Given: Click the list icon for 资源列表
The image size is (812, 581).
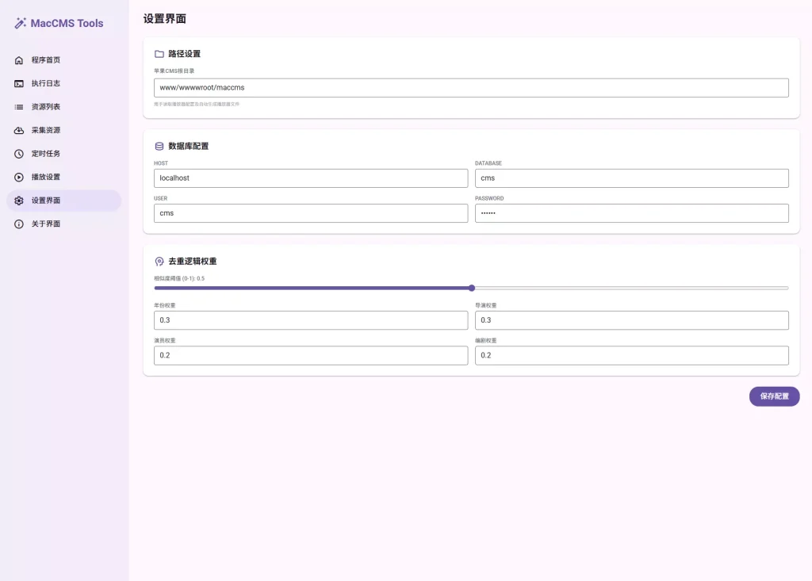Looking at the screenshot, I should tap(19, 107).
